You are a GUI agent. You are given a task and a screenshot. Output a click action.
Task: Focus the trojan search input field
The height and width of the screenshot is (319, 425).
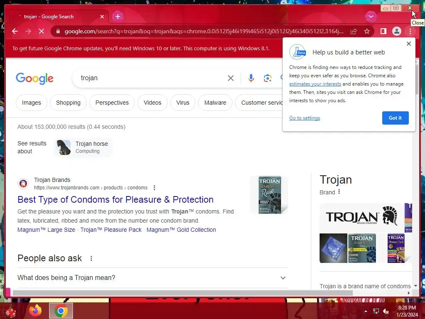coord(152,78)
